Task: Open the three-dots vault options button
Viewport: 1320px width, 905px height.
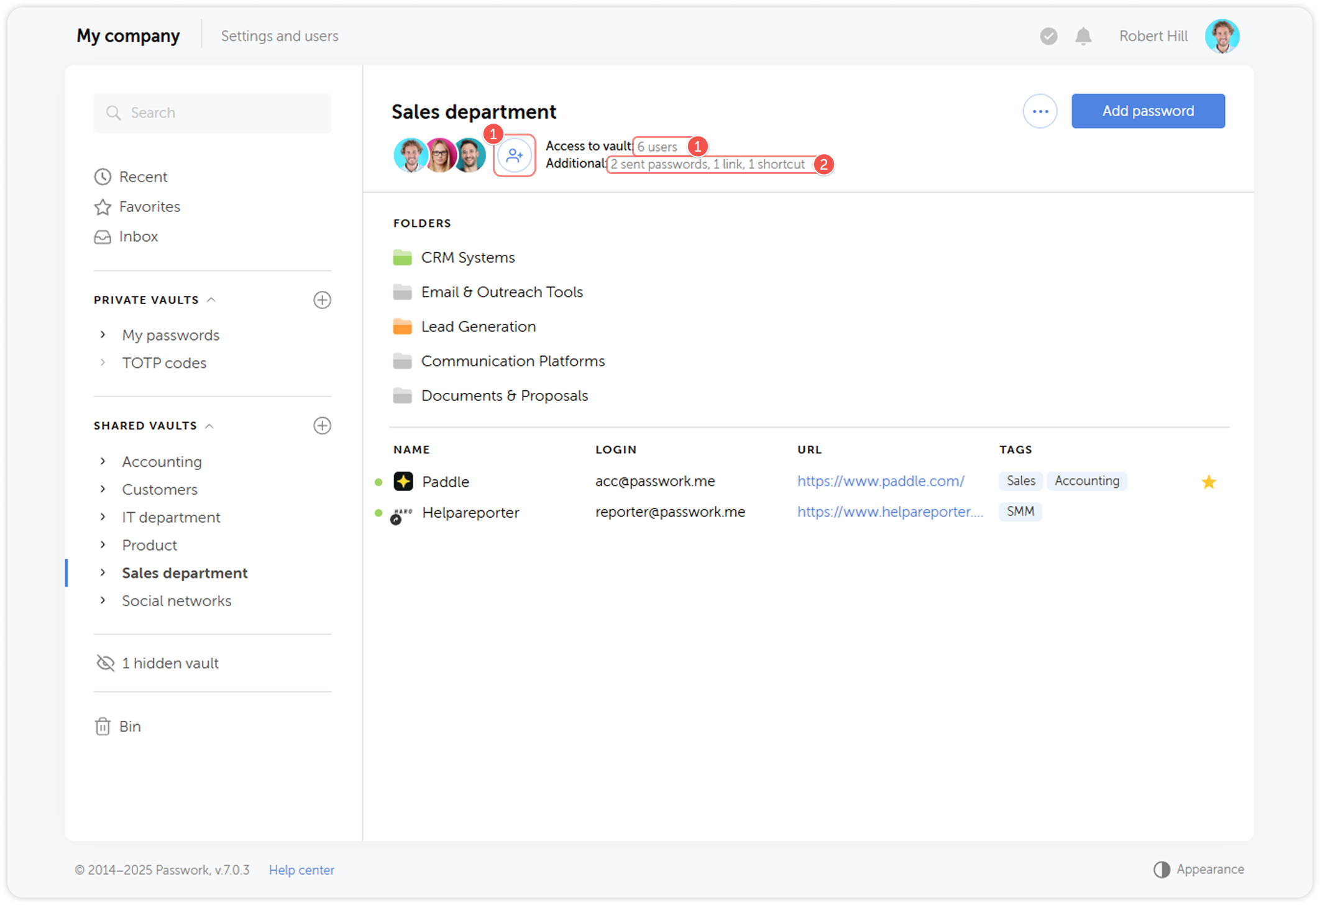Action: click(x=1040, y=111)
